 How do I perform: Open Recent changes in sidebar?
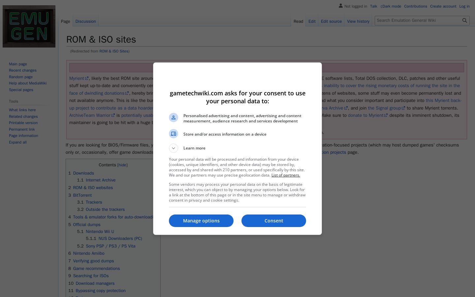point(23,70)
